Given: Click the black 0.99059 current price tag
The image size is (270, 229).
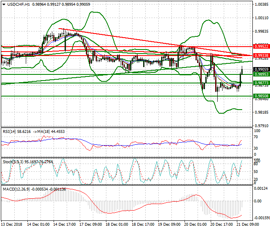Looking at the screenshot, I should [x=261, y=70].
